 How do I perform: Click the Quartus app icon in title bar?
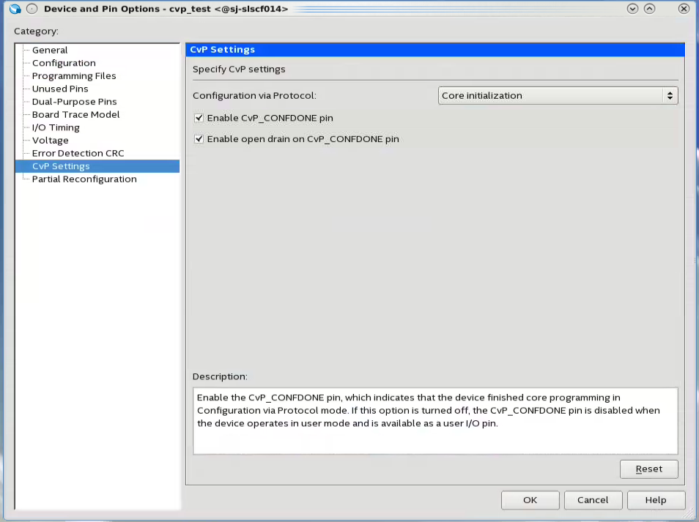(15, 9)
